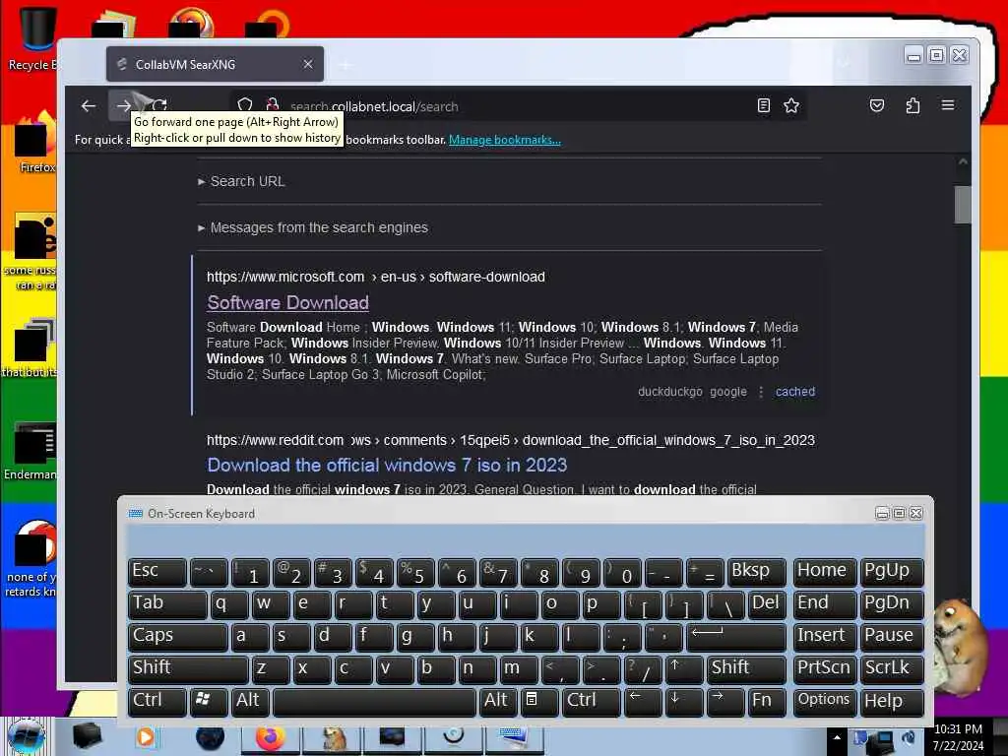This screenshot has height=756, width=1008.
Task: Click the page's vertical scrollbar thumb
Action: (963, 205)
